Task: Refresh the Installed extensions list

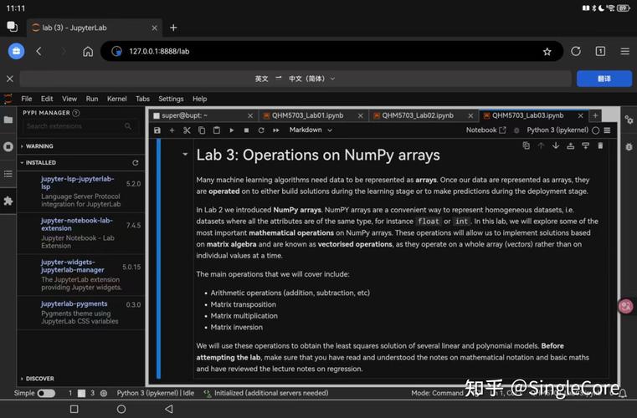Action: [135, 163]
